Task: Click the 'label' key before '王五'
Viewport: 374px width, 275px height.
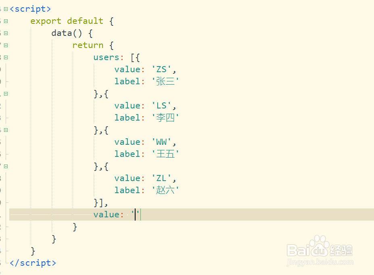Action: click(127, 154)
